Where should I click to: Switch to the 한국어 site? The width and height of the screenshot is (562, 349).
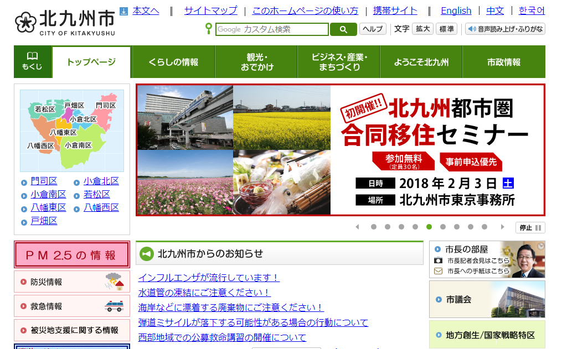(532, 11)
